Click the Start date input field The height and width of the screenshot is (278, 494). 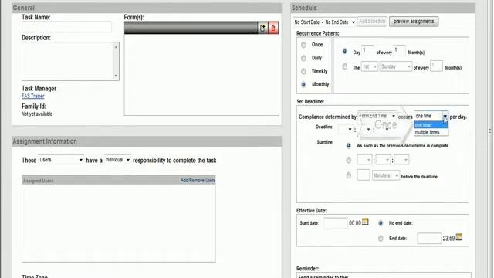click(336, 223)
